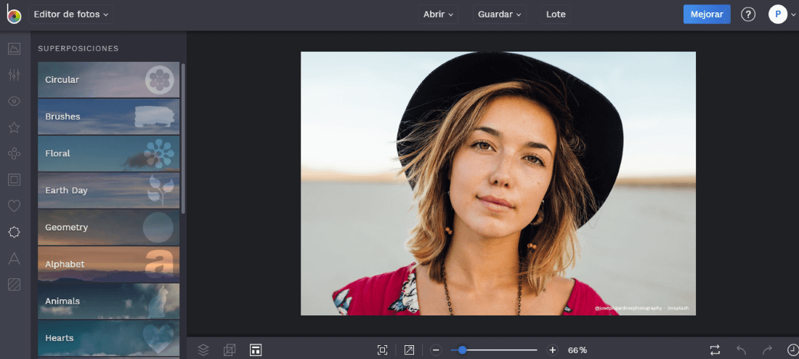Choose the Geometry overlay category
The height and width of the screenshot is (359, 799).
tap(108, 227)
